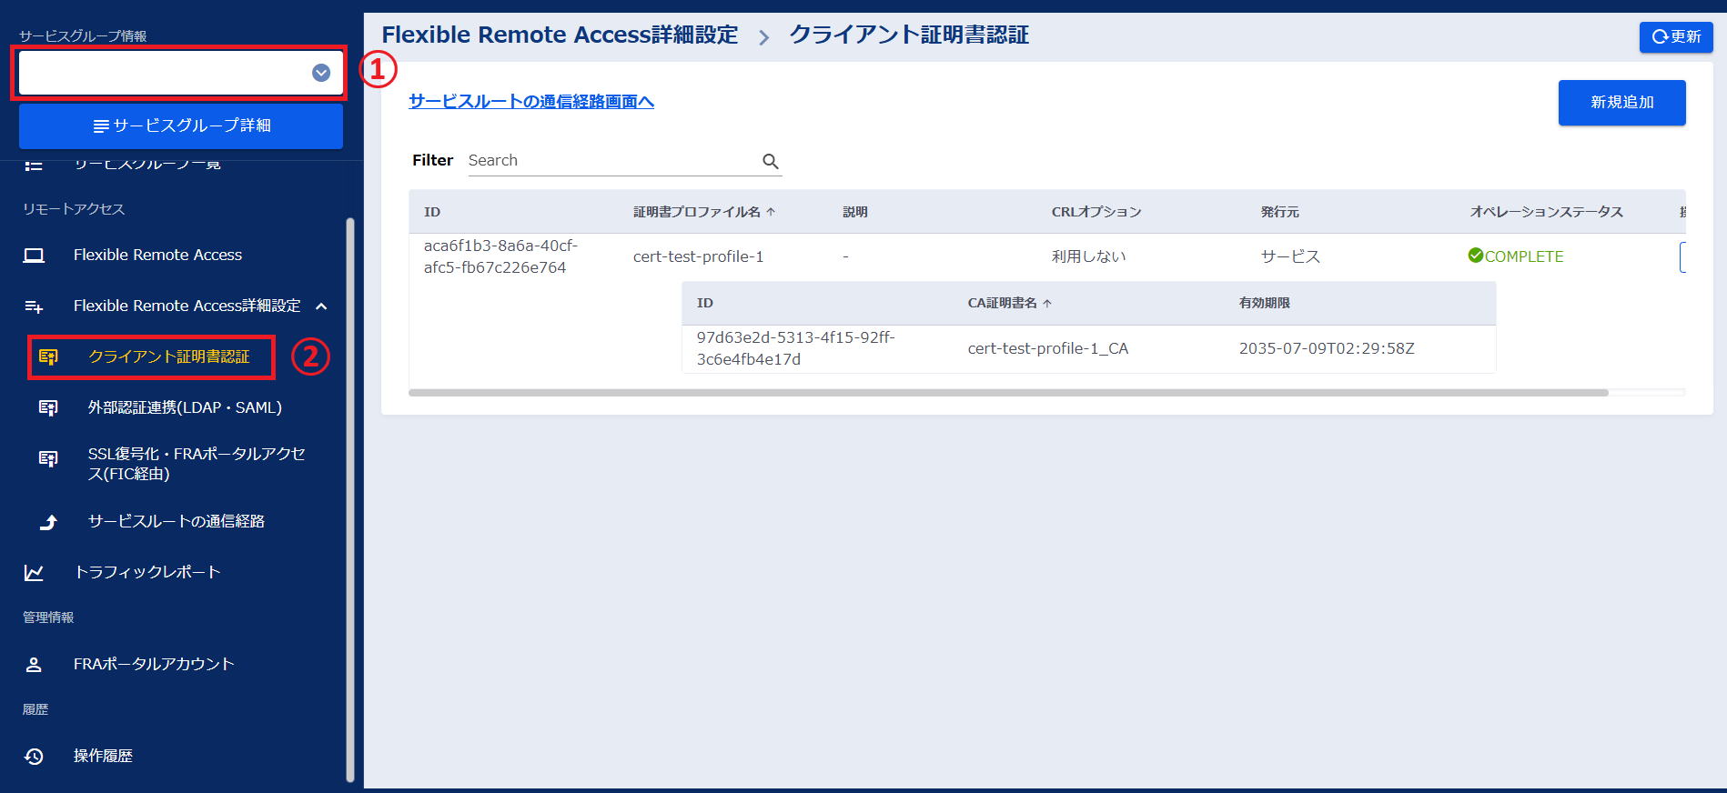The height and width of the screenshot is (793, 1727).
Task: Click the cert-test-profile-1_CA cell
Action: [x=1048, y=349]
